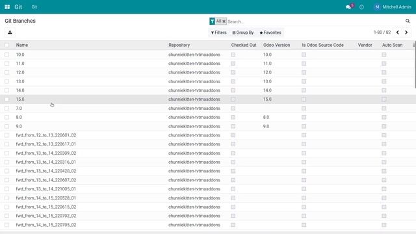Toggle Auto Scan checkbox in 10.0 row
Screen dimensions: 416x234
[x=384, y=55]
